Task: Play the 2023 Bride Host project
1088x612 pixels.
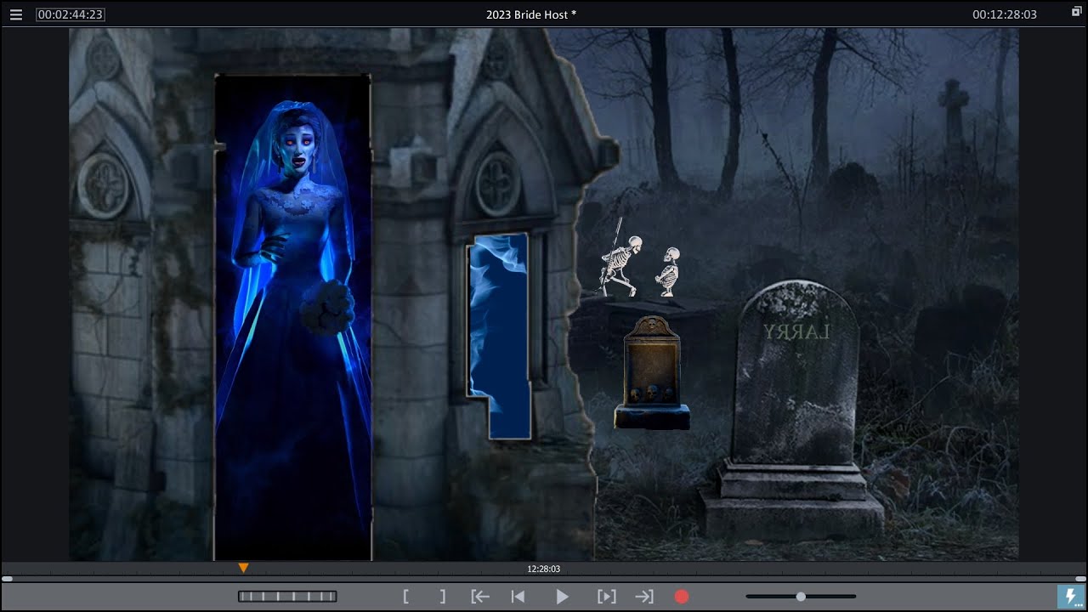Action: pyautogui.click(x=562, y=597)
